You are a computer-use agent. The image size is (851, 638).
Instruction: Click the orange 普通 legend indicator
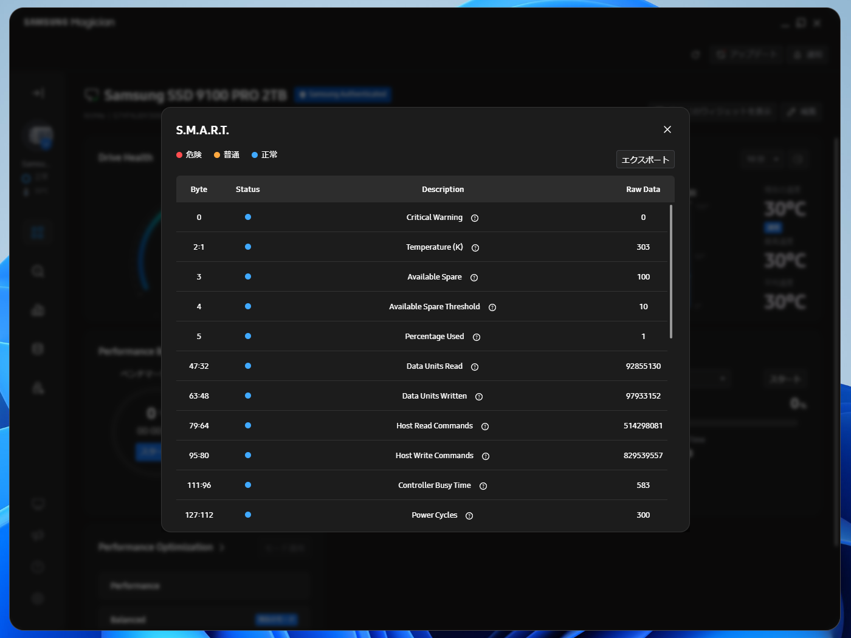(x=217, y=155)
